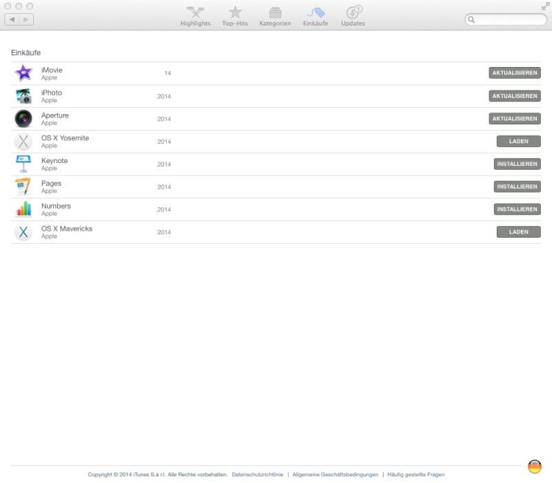Open the OS X Yosemite title
The image size is (552, 483).
65,138
